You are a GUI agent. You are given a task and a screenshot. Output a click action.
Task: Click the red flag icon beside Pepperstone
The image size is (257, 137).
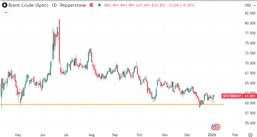(x=91, y=5)
